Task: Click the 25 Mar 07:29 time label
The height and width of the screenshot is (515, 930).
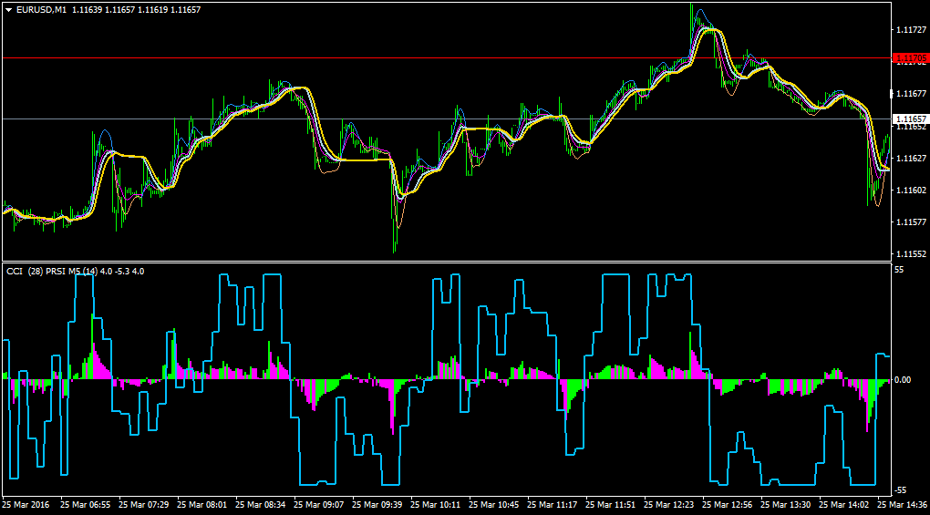Action: point(143,505)
